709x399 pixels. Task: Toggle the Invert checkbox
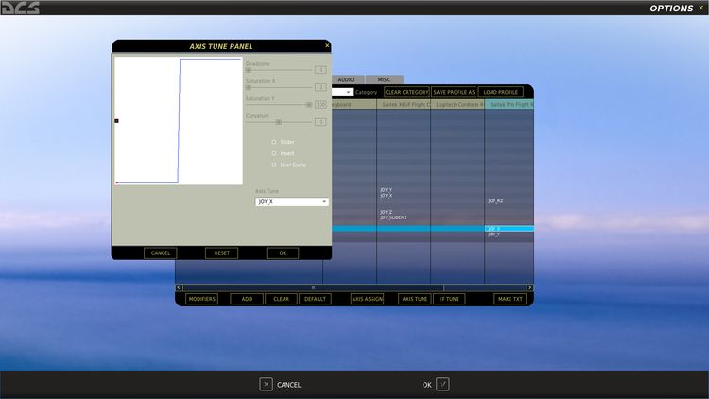(x=273, y=153)
